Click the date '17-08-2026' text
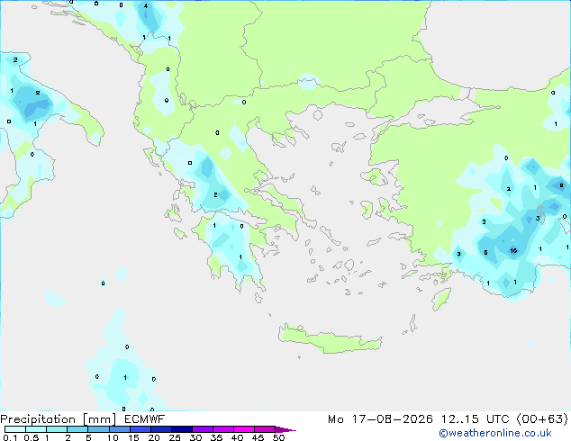This screenshot has width=571, height=441. (x=393, y=419)
